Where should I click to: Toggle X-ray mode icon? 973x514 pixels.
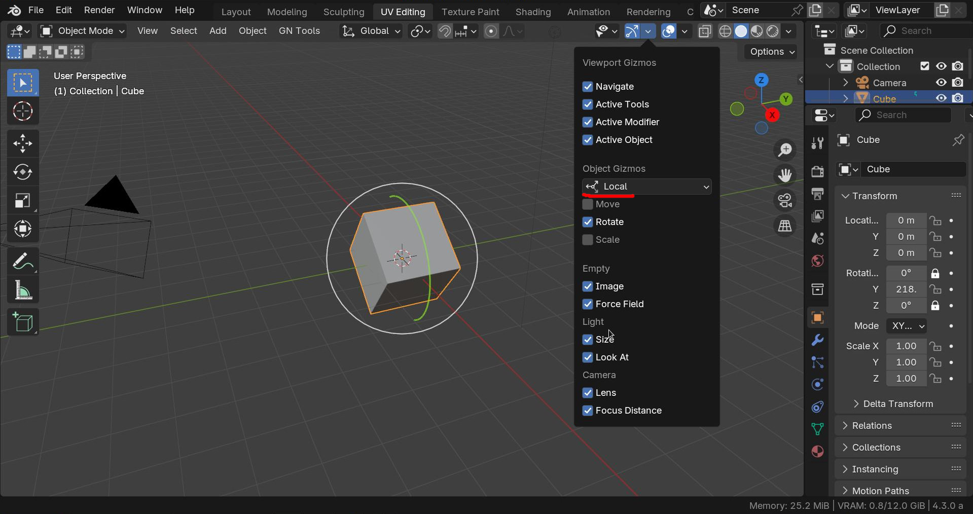(x=705, y=31)
